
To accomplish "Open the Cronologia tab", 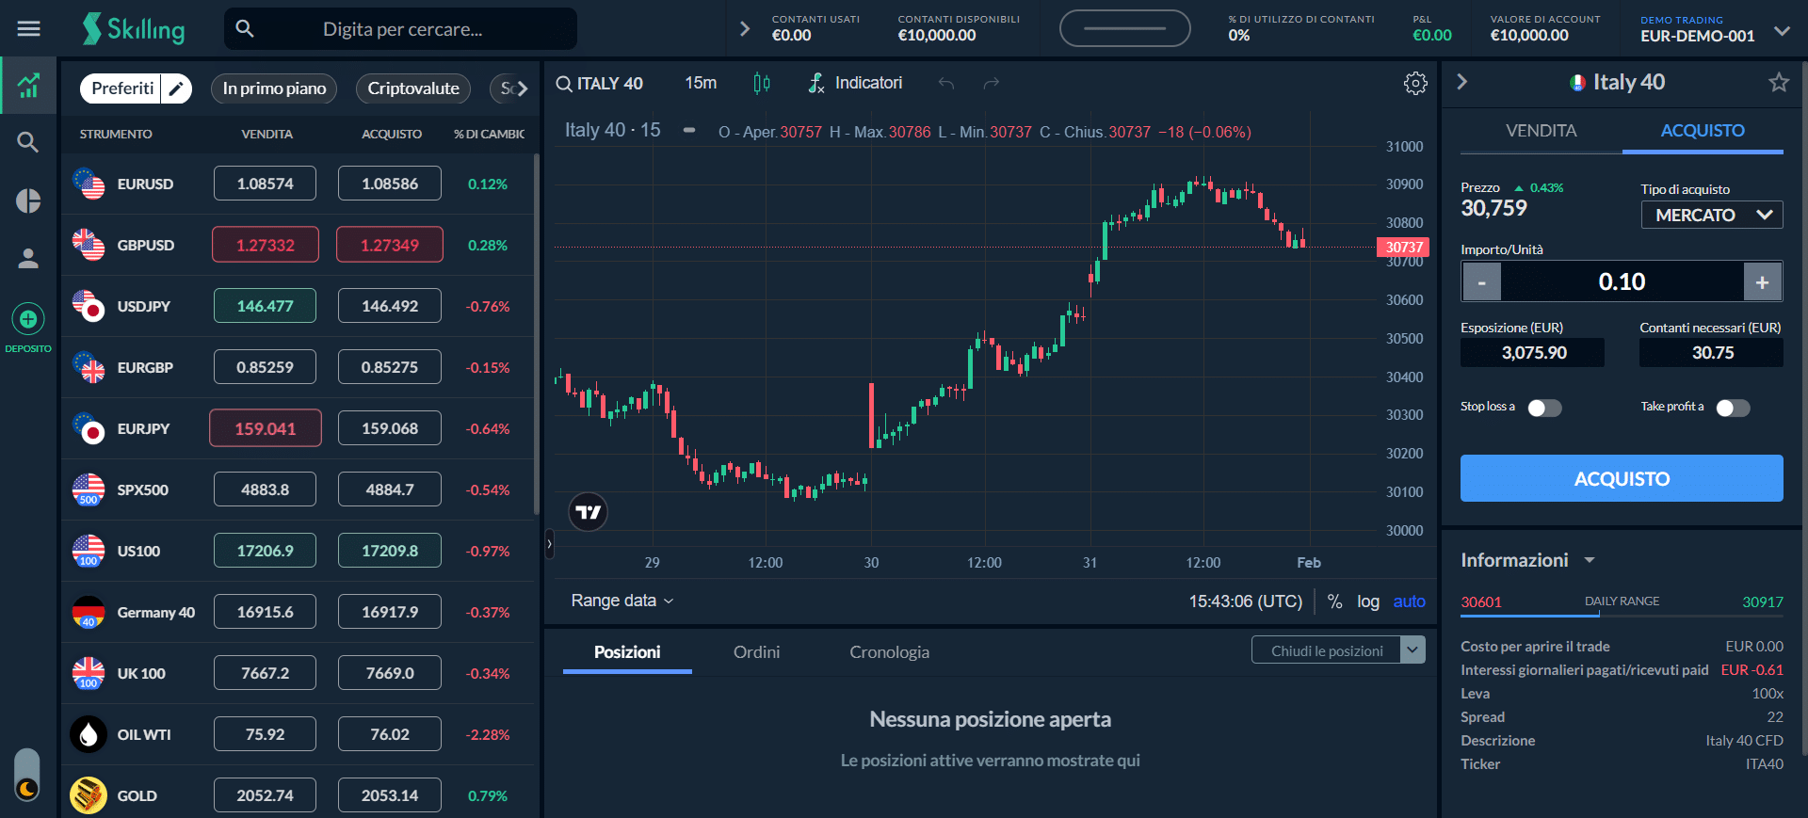I will [x=889, y=652].
